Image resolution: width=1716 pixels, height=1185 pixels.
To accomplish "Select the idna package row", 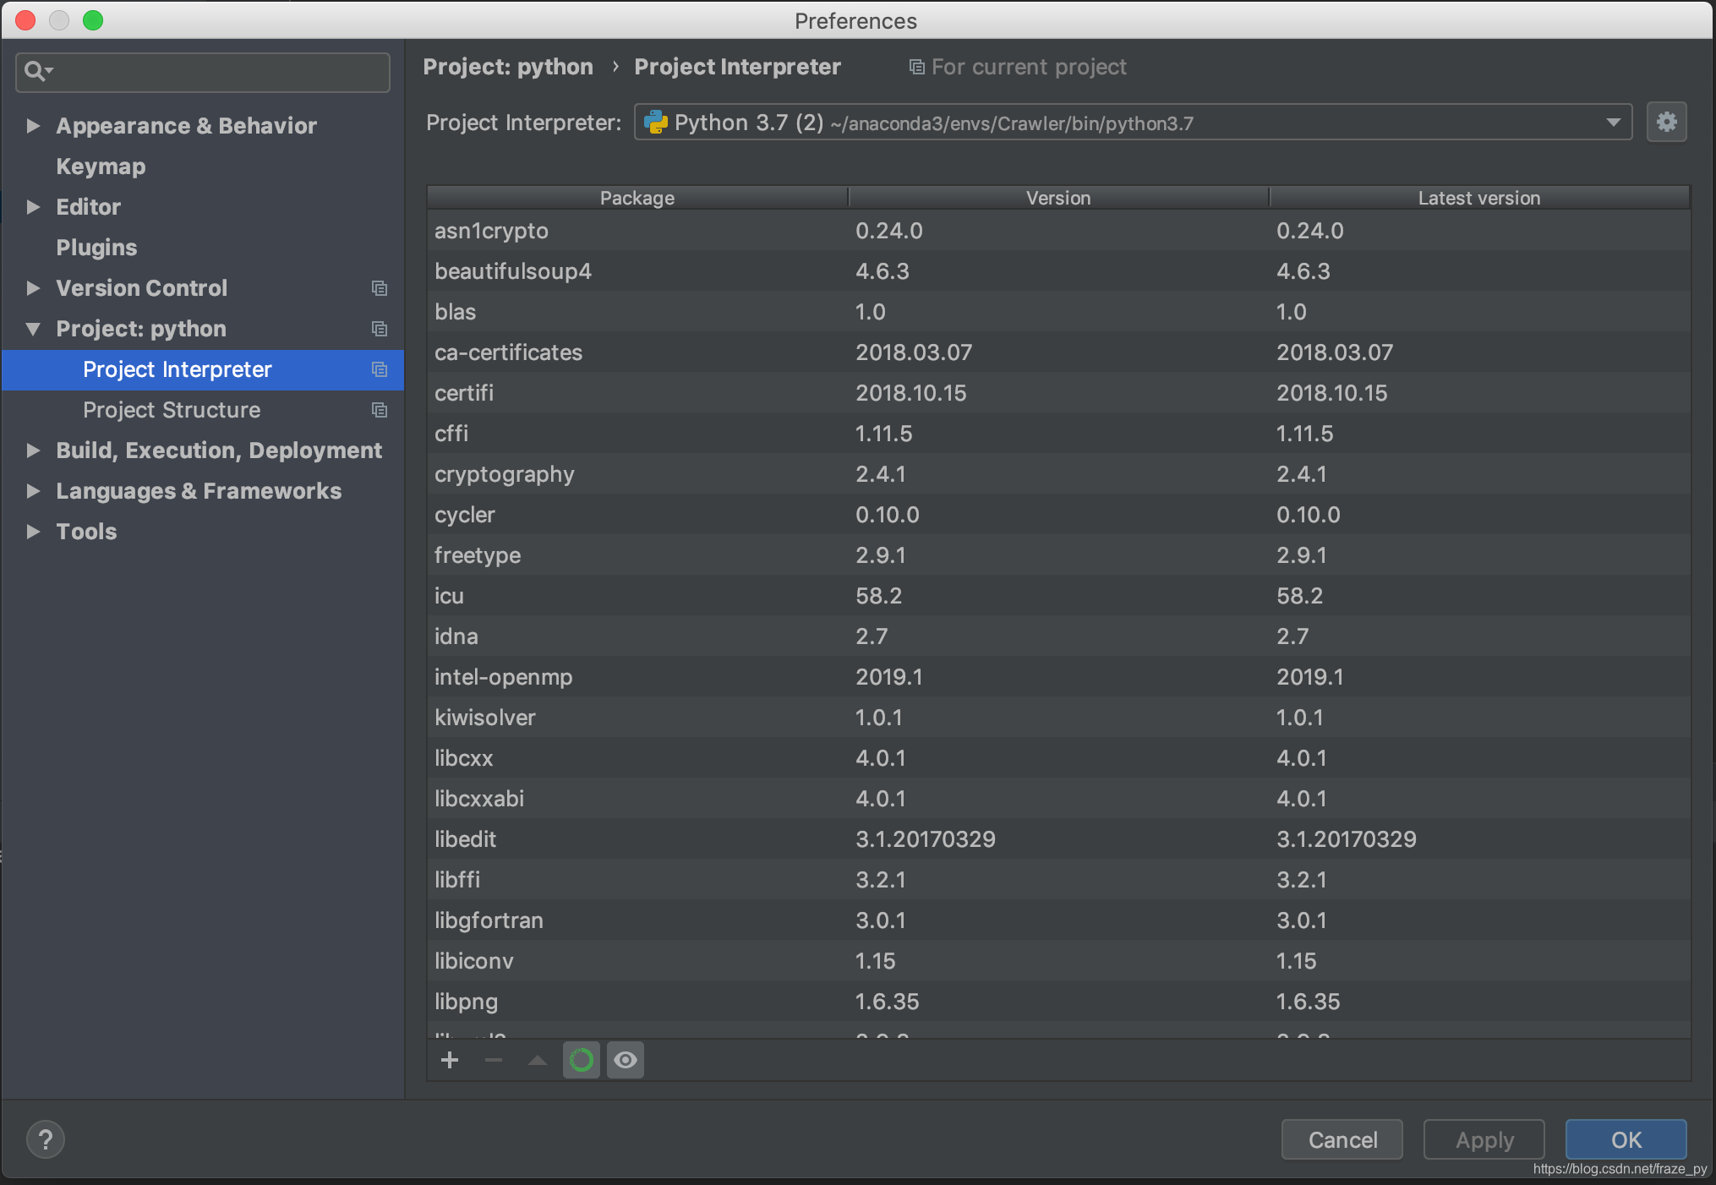I will [x=1058, y=636].
